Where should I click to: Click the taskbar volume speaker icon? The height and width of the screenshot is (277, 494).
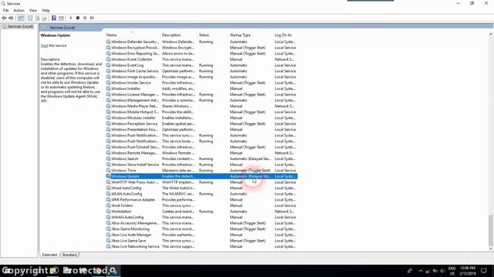click(442, 271)
